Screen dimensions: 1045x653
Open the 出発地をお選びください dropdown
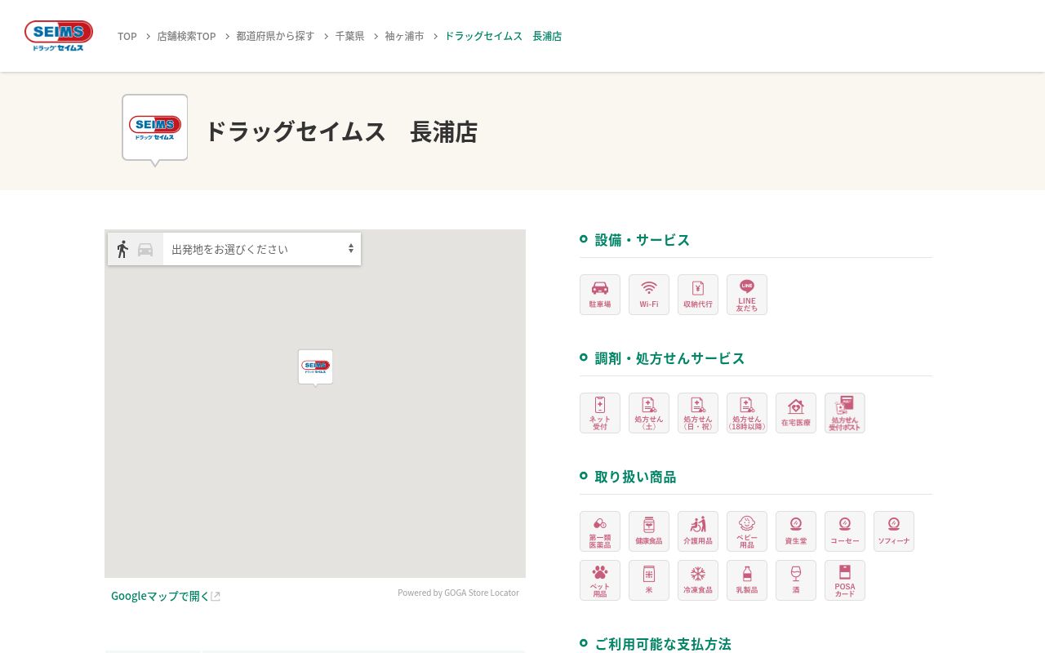(x=262, y=249)
